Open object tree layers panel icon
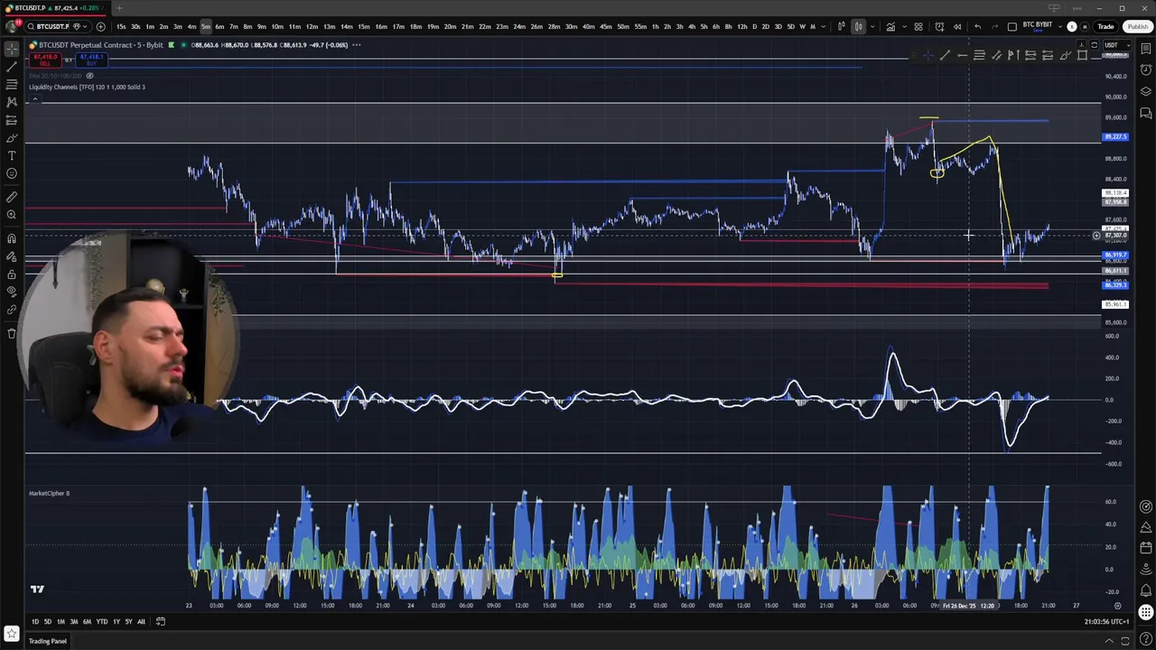Image resolution: width=1156 pixels, height=650 pixels. tap(1145, 92)
